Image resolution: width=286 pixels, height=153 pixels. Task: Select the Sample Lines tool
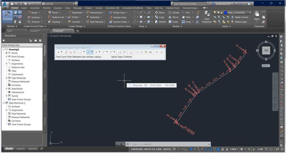[118, 17]
